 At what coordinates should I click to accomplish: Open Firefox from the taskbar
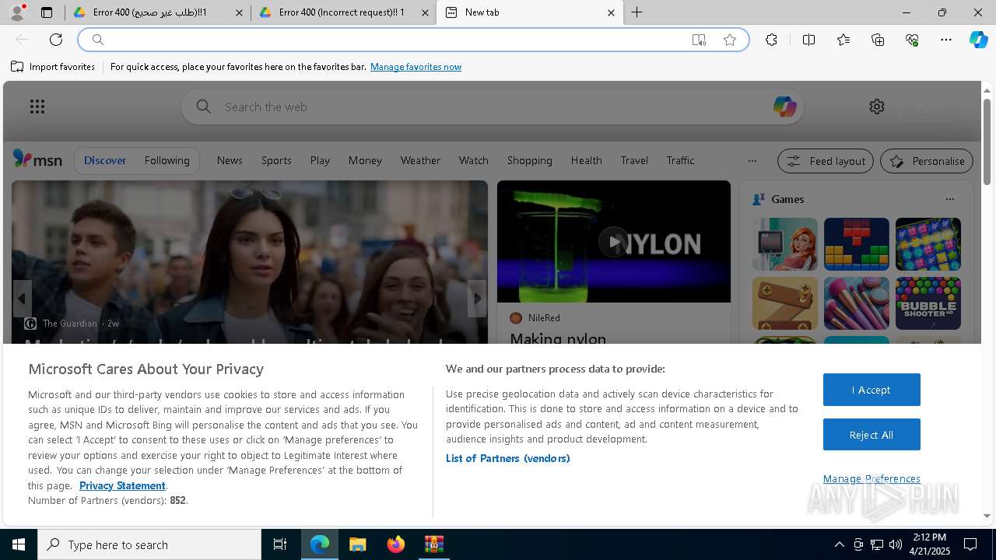pos(396,544)
